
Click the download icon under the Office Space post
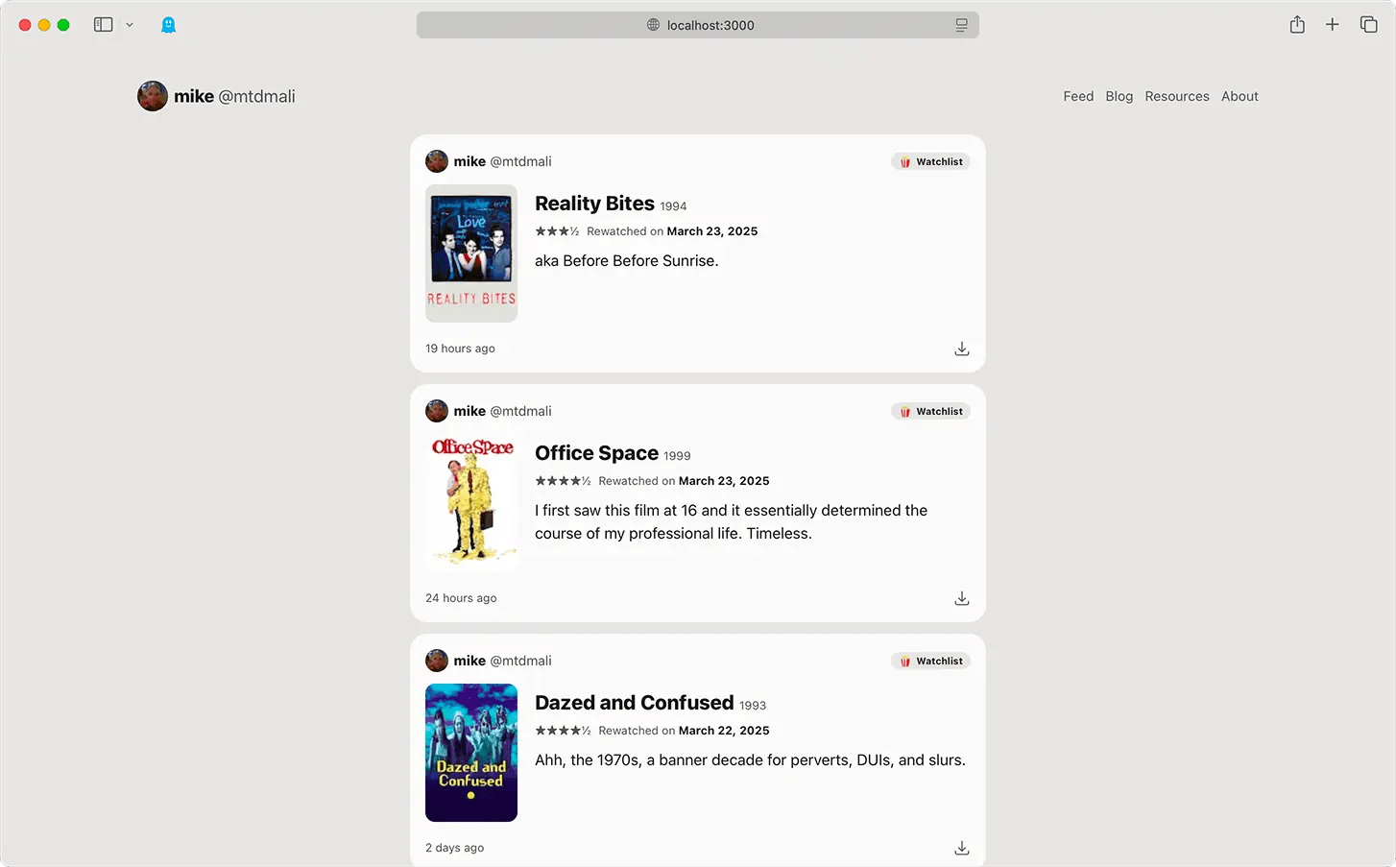(x=961, y=597)
